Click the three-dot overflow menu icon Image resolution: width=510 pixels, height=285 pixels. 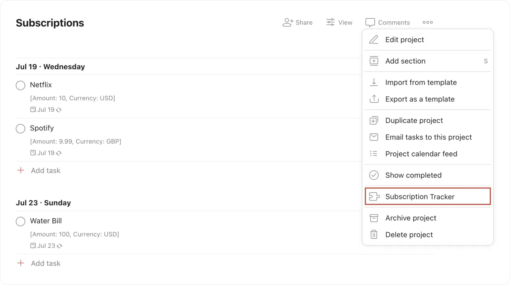coord(427,22)
